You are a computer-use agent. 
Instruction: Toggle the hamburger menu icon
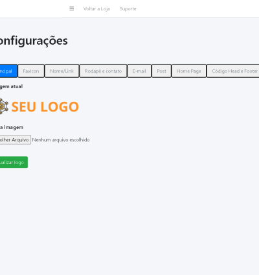pos(72,8)
